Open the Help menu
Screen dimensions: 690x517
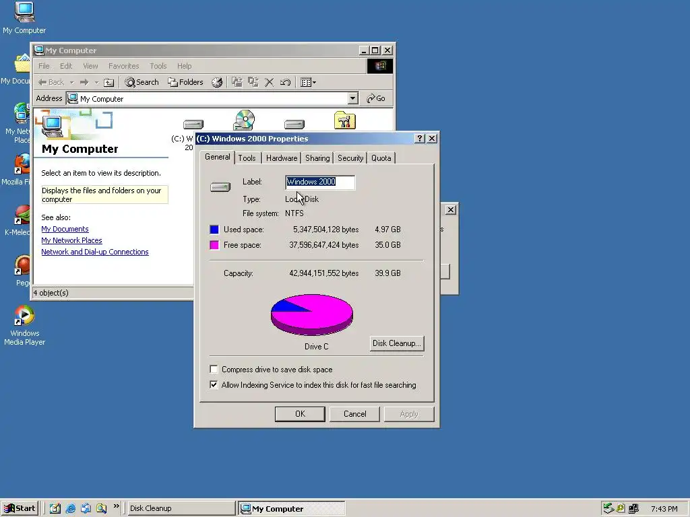coord(185,66)
